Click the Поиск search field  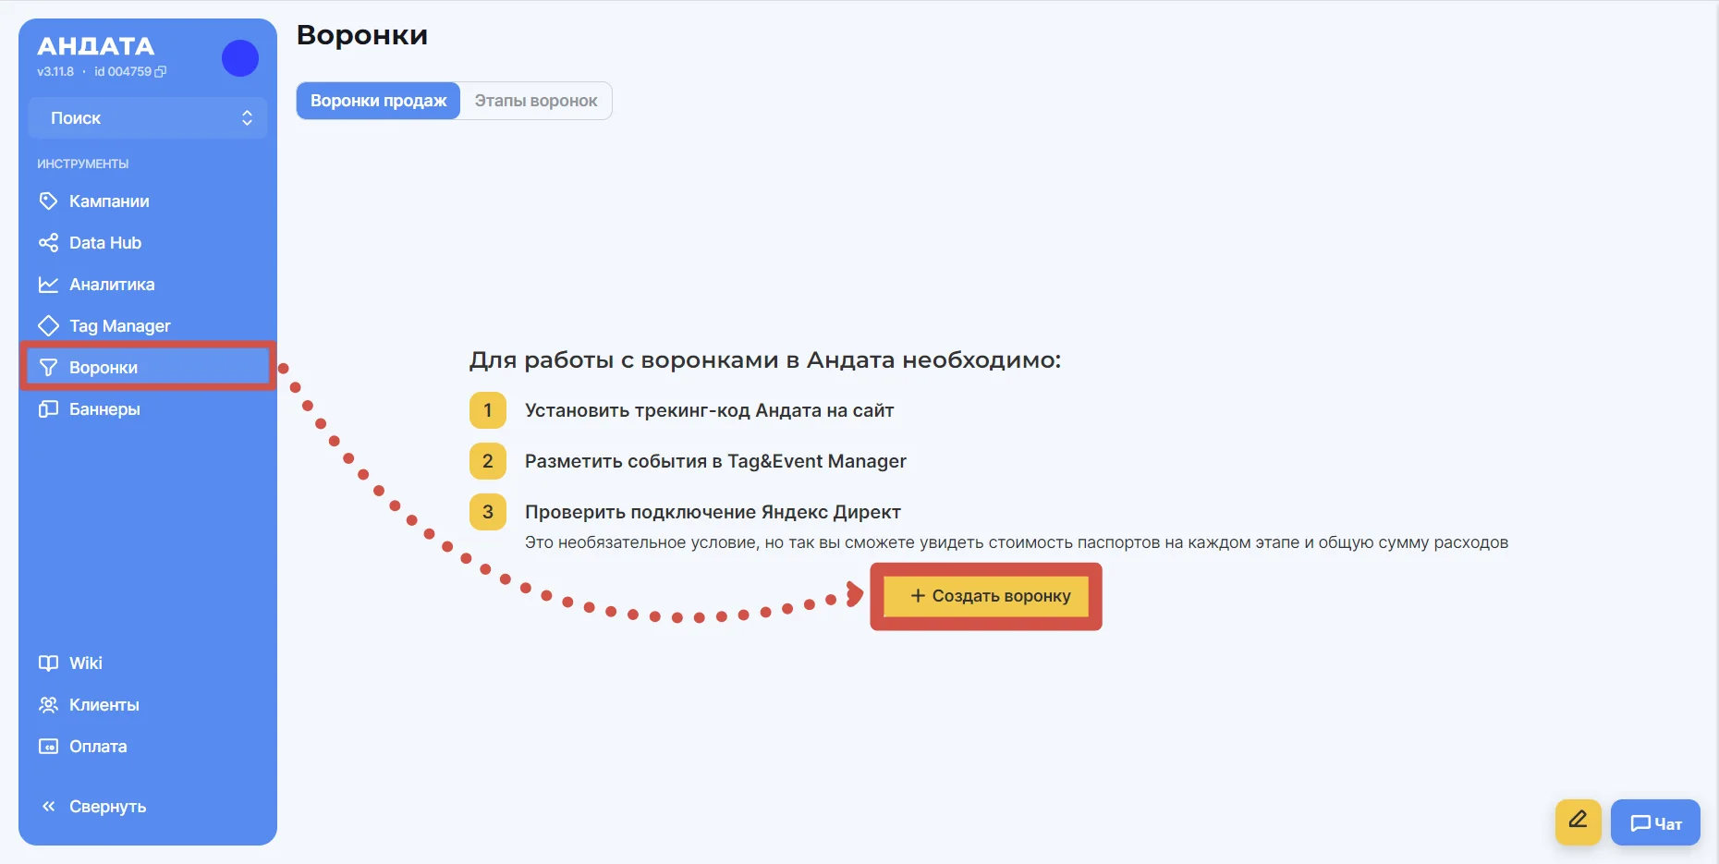pyautogui.click(x=148, y=117)
